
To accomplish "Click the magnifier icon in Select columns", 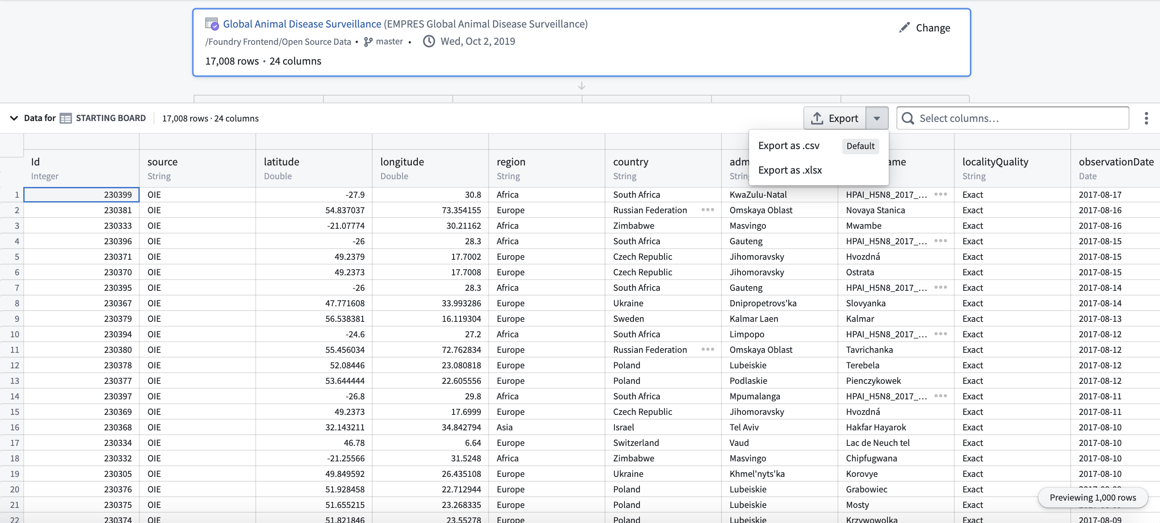I will tap(908, 118).
